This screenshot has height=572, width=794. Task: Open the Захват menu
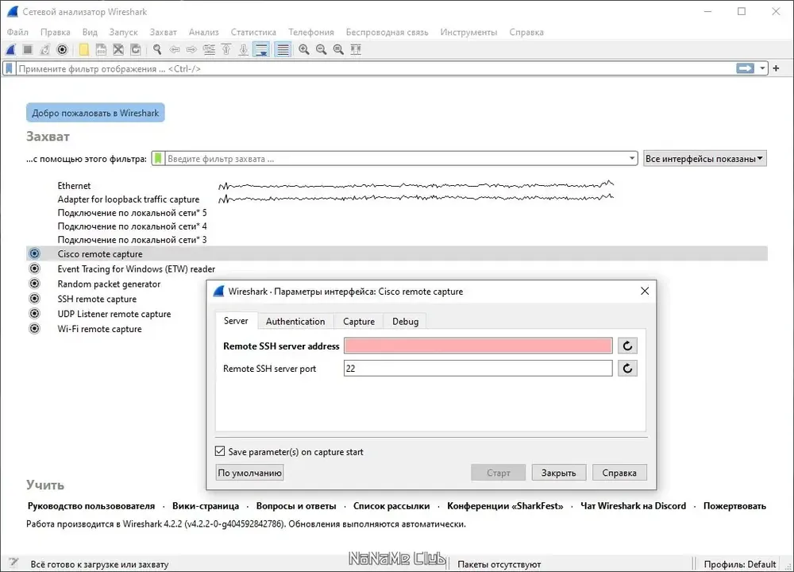point(163,32)
